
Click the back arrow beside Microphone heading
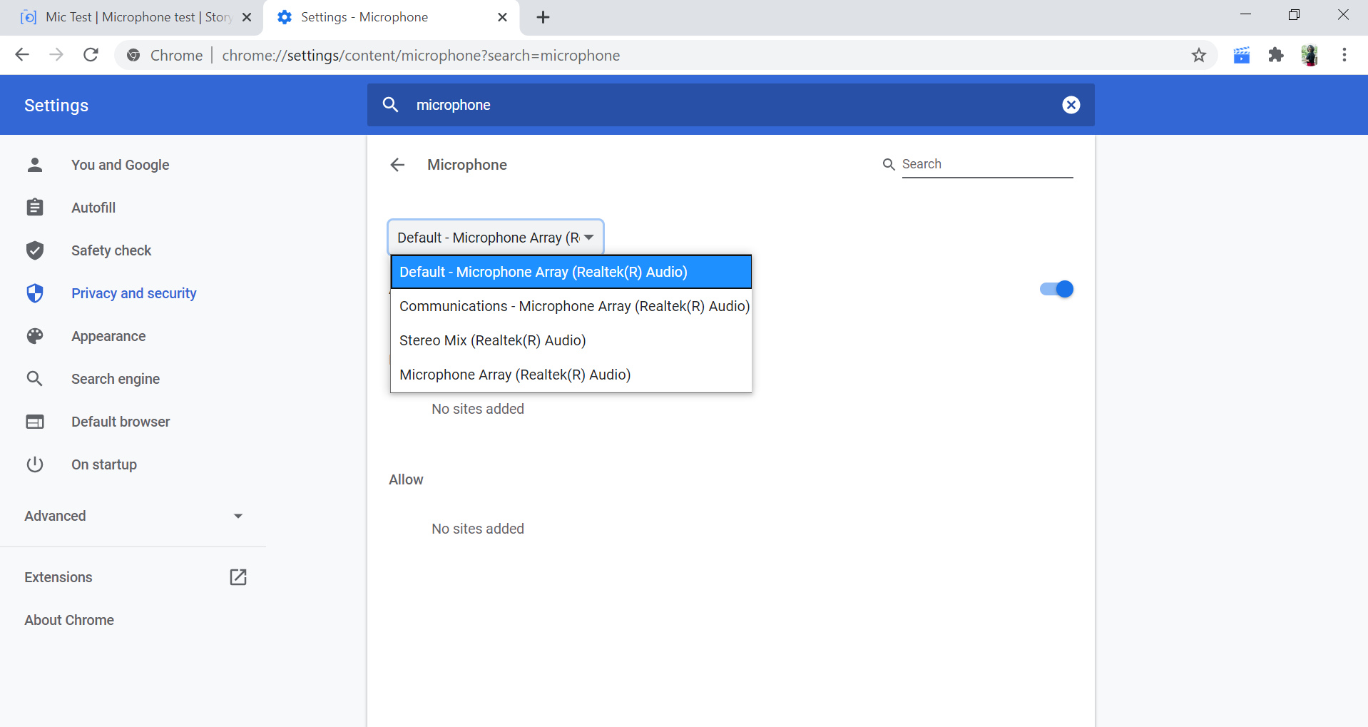[x=397, y=165]
